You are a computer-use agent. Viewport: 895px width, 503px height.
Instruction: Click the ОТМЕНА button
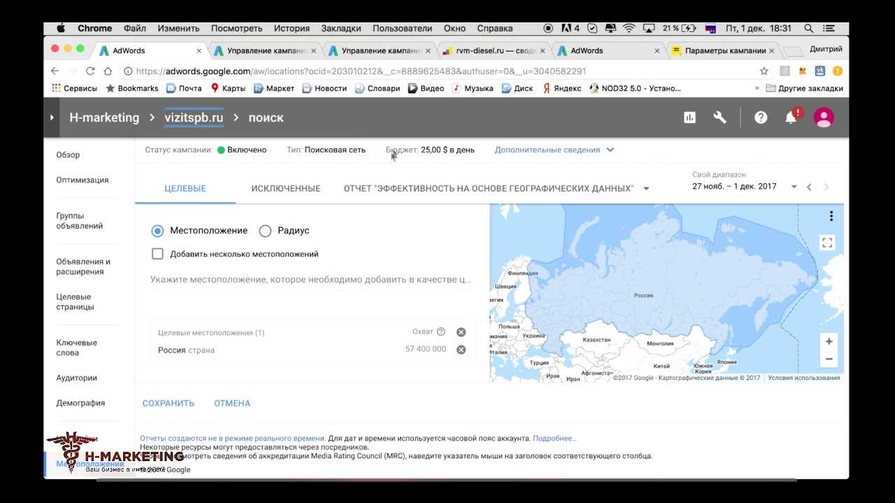tap(232, 403)
